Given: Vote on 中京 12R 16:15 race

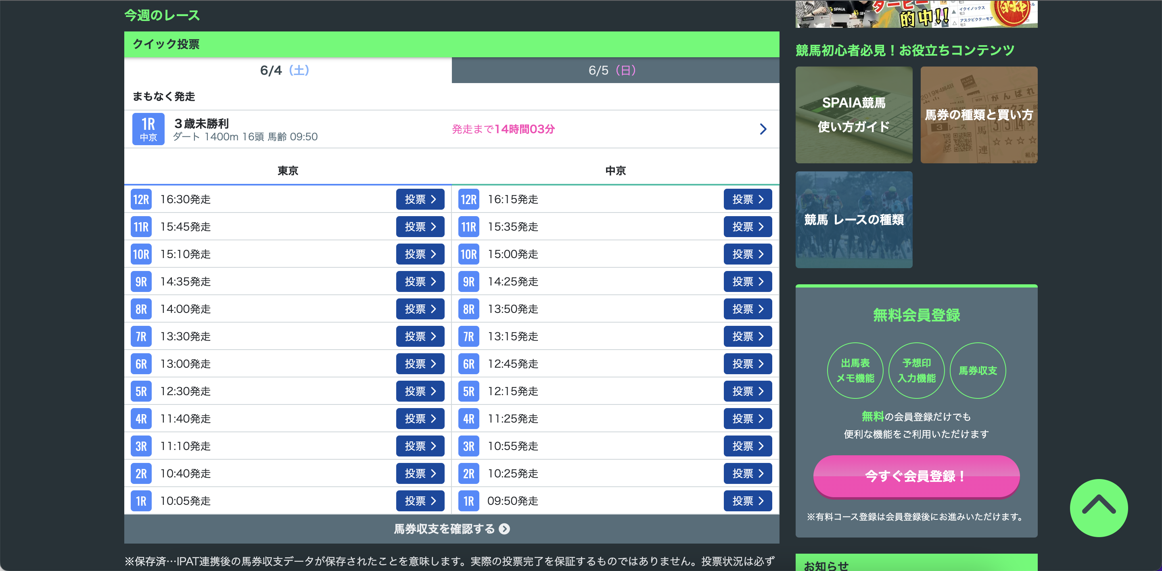Looking at the screenshot, I should coord(748,199).
